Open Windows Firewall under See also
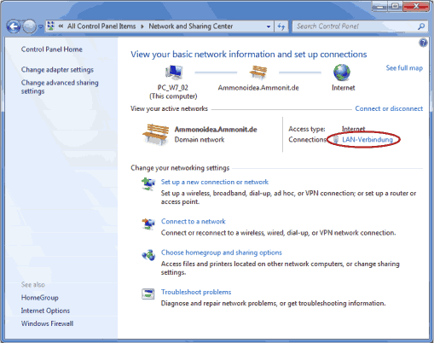Viewport: 434px width, 343px height. click(x=47, y=323)
